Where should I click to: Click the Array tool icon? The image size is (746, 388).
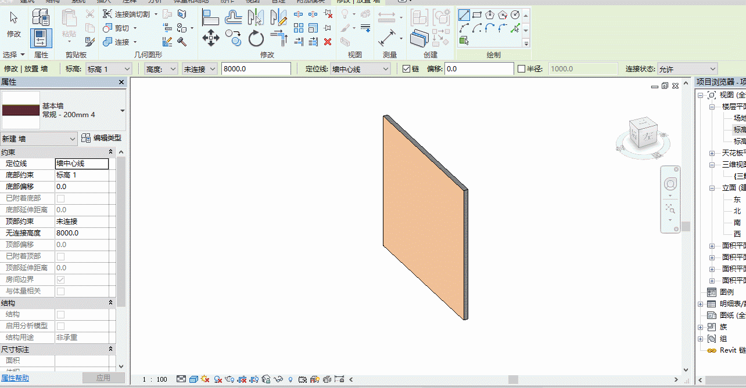[299, 28]
